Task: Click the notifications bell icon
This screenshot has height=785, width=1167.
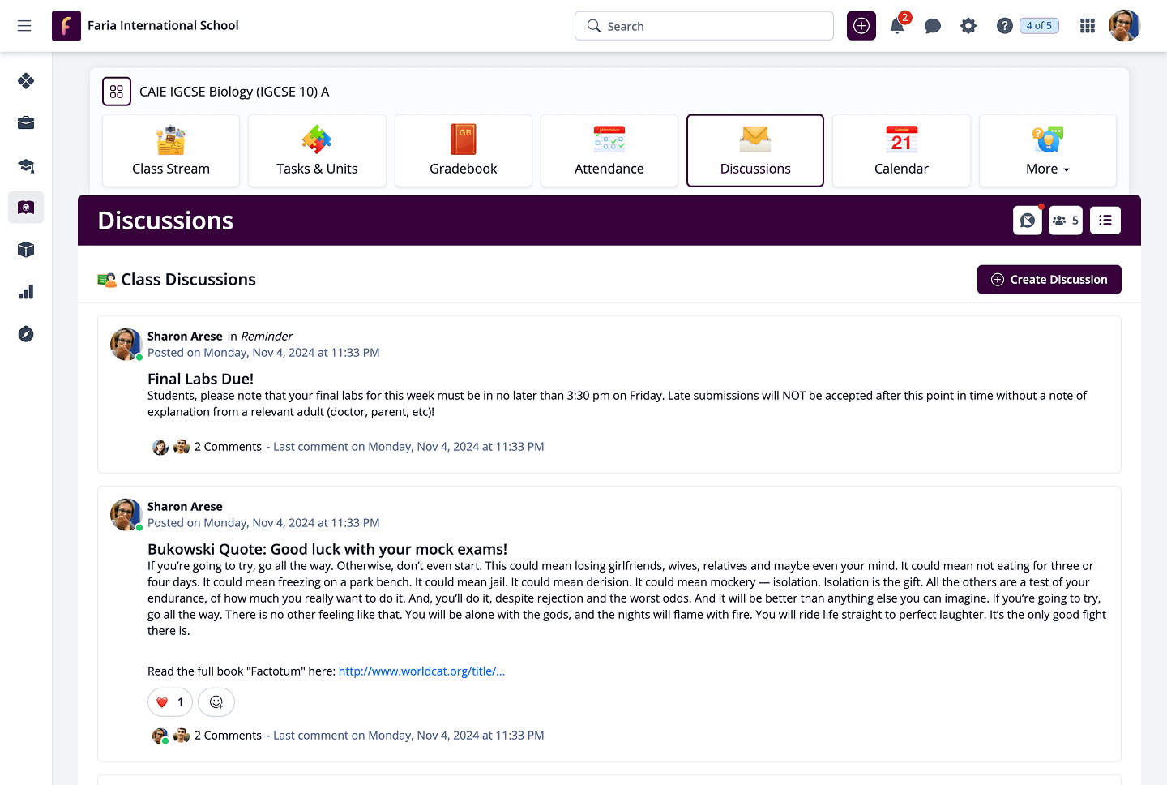Action: point(897,26)
